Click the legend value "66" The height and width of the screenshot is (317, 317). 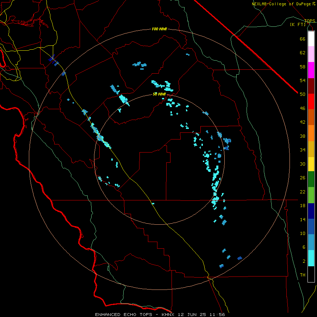tap(303, 39)
